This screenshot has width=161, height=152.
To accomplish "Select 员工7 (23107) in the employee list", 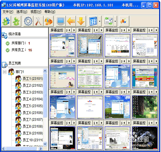I will pos(33,120).
